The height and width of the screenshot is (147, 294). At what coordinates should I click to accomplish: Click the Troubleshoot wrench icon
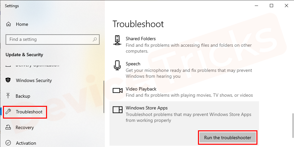tap(8, 112)
